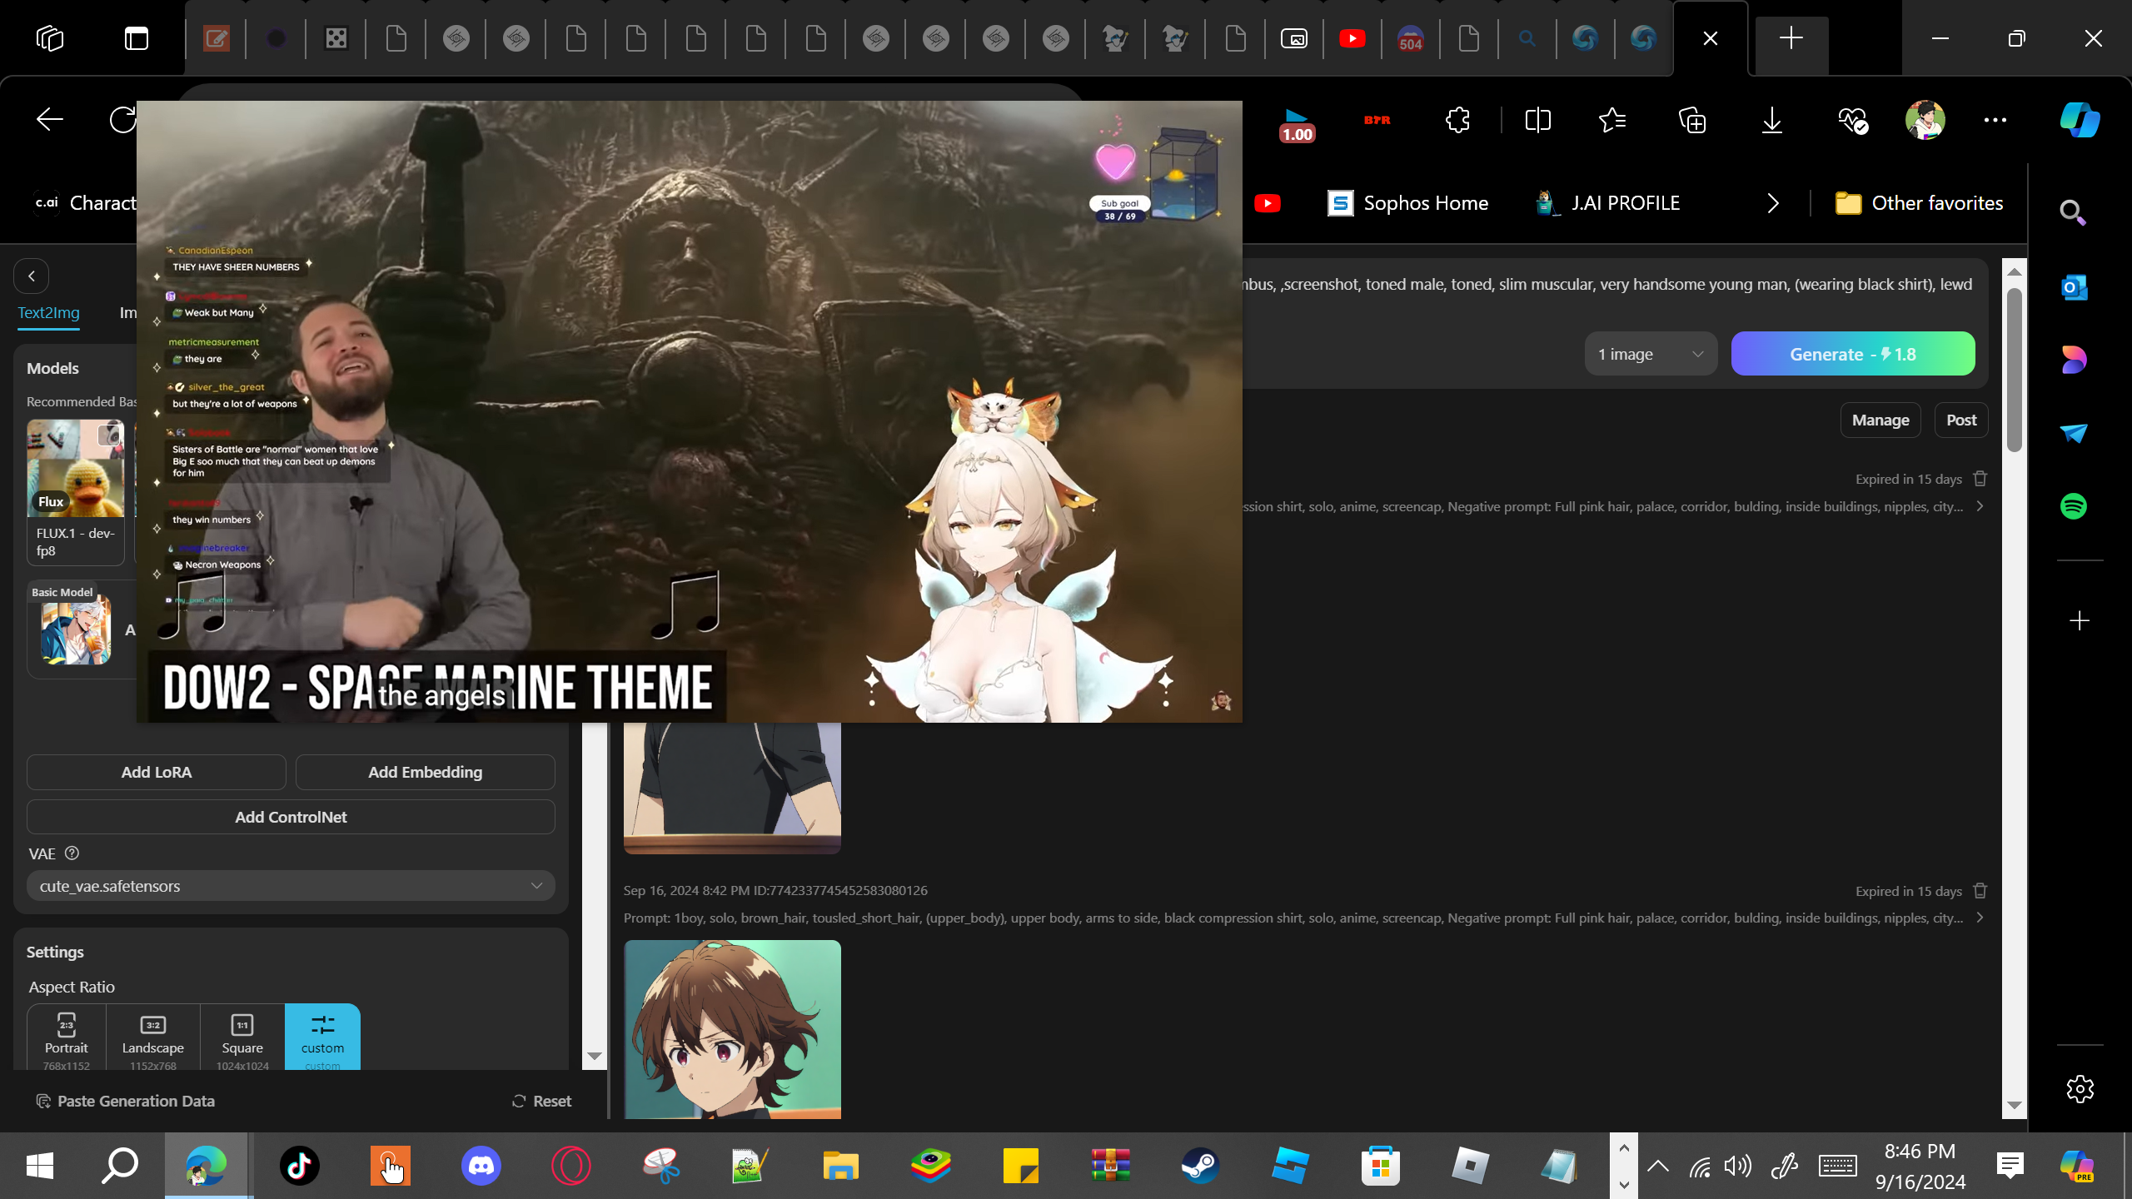2132x1199 pixels.
Task: Open TikTok from the taskbar
Action: [300, 1166]
